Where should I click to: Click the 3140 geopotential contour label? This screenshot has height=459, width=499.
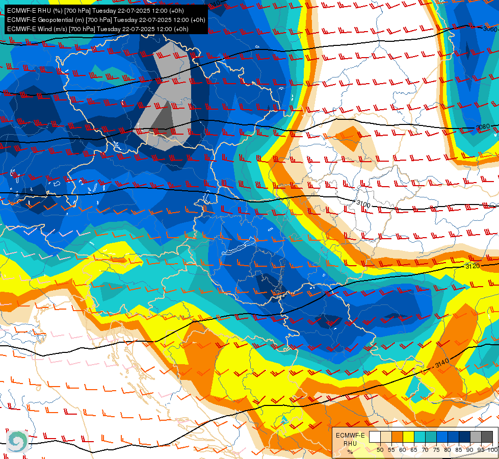click(x=442, y=363)
